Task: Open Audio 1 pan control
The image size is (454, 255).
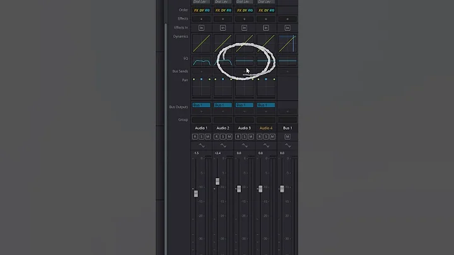Action: [x=201, y=87]
